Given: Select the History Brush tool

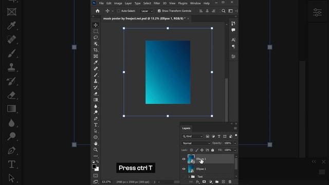Looking at the screenshot, I should coord(96,87).
